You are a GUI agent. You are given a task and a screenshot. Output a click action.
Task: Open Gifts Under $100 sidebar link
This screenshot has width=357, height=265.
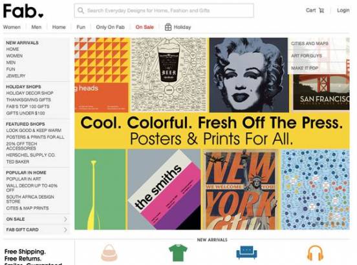(x=25, y=113)
